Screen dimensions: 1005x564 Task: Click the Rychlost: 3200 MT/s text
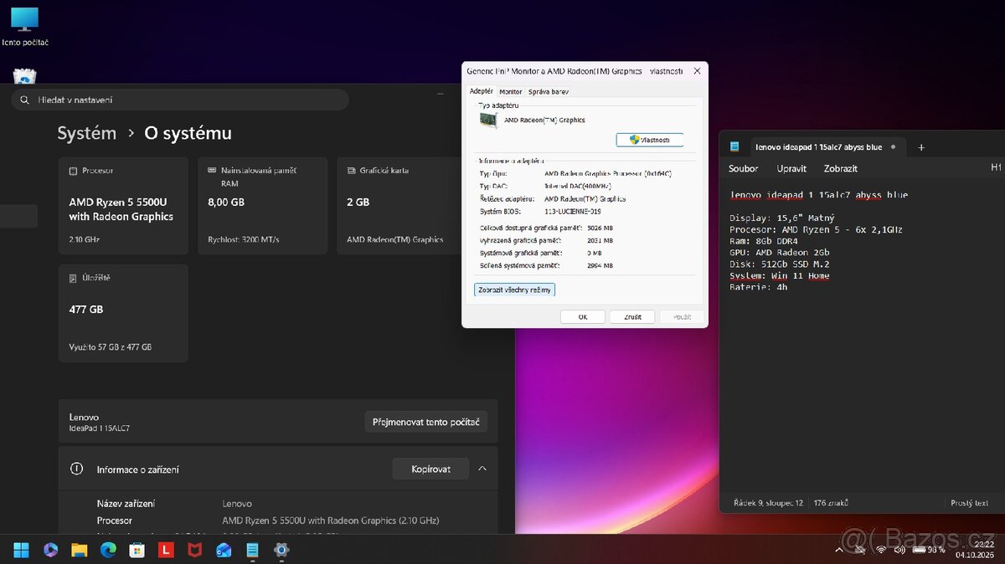coord(244,239)
